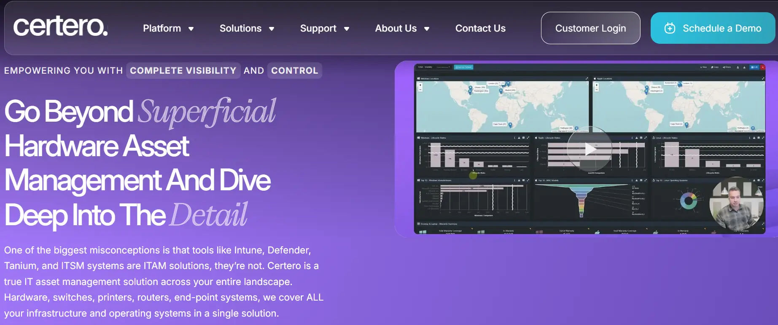Expand the dropdown arrow beside About Us

(x=427, y=29)
